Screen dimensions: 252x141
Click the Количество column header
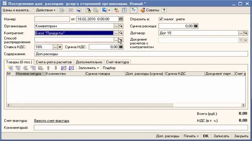(65, 74)
